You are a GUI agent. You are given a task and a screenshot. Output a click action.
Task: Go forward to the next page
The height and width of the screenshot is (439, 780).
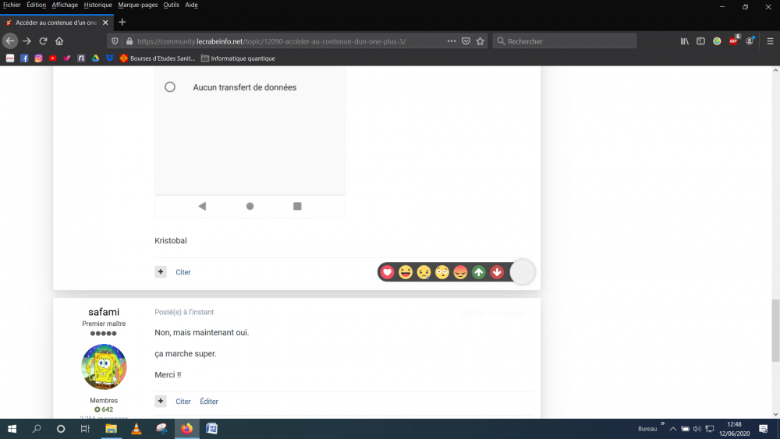pyautogui.click(x=27, y=41)
